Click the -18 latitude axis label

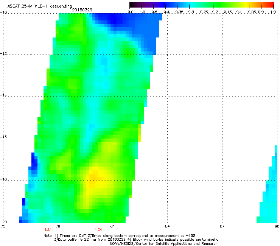click(x=3, y=179)
